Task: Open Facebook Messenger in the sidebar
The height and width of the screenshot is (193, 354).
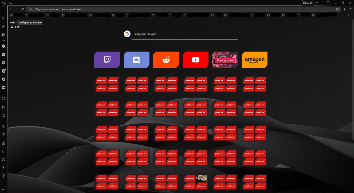Action: pyautogui.click(x=4, y=46)
